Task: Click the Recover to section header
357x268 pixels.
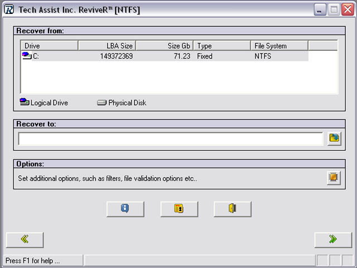Action: [180, 124]
